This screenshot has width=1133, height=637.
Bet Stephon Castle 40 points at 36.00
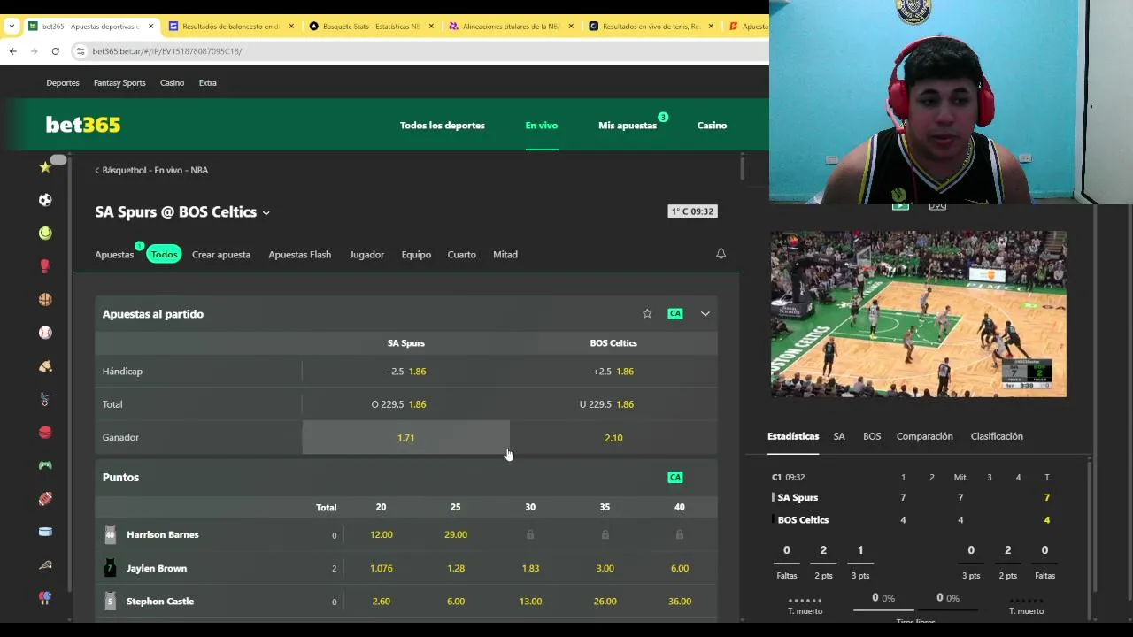[x=680, y=602]
